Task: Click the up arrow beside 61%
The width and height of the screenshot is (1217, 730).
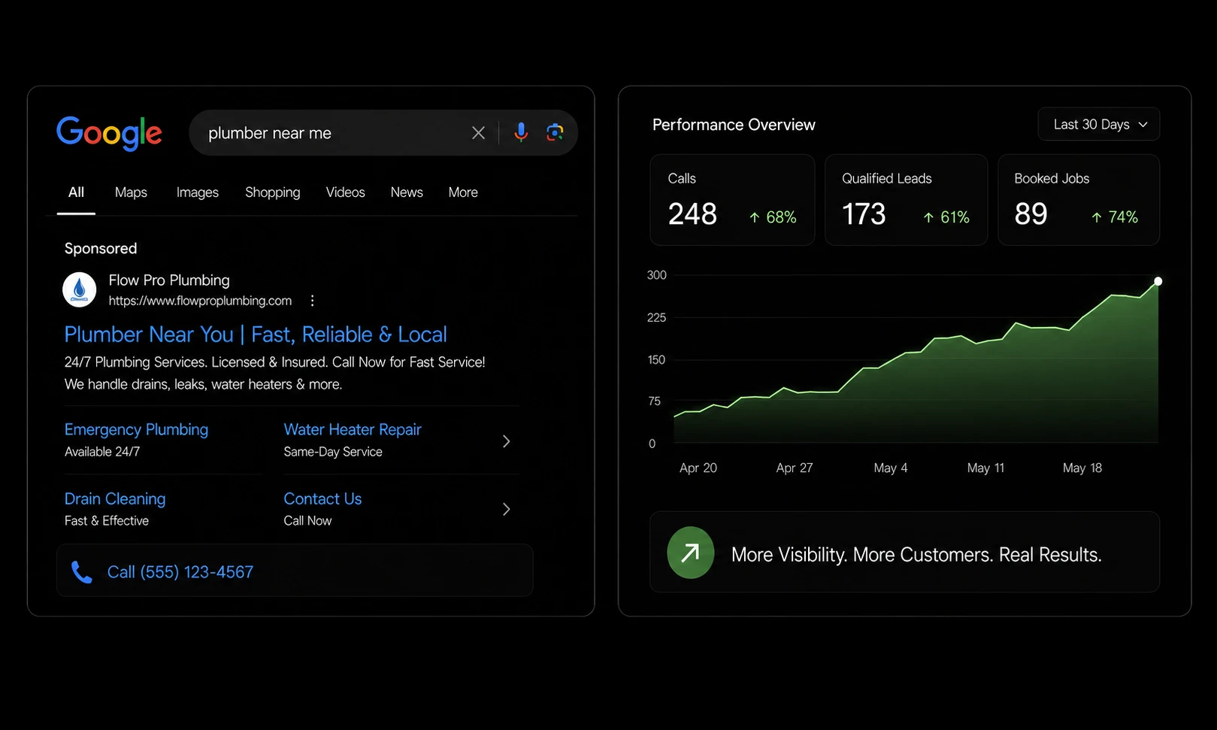Action: (928, 217)
